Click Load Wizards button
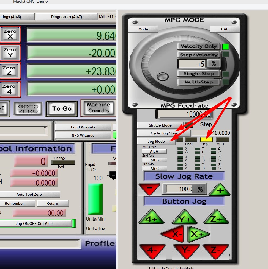This screenshot has width=268, height=269. [x=83, y=127]
